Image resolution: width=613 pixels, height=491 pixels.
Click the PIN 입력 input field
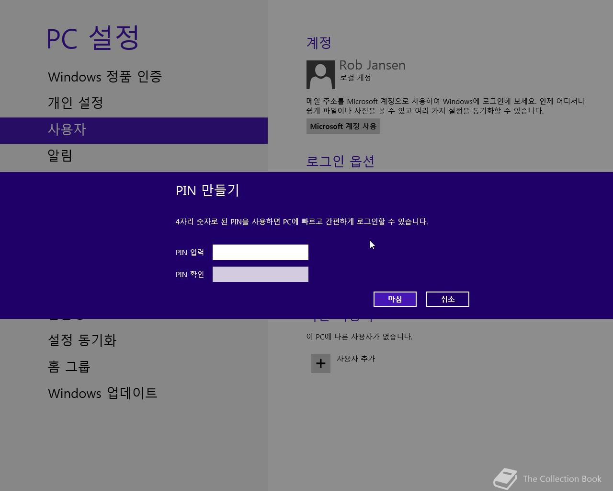click(x=261, y=252)
